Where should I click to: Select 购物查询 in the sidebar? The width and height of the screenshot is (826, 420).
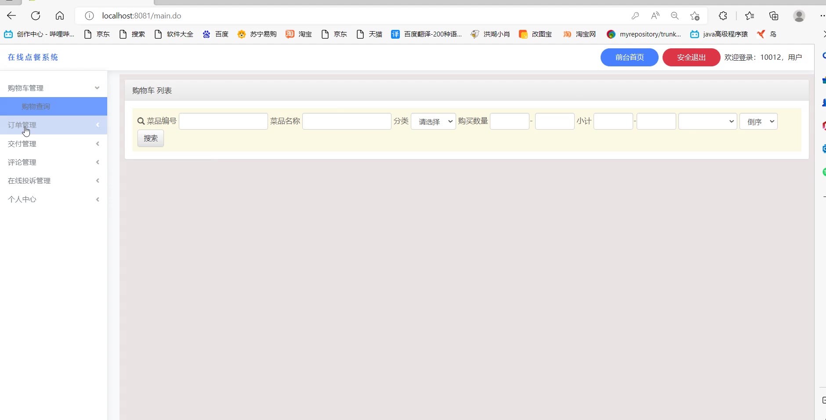pyautogui.click(x=54, y=106)
